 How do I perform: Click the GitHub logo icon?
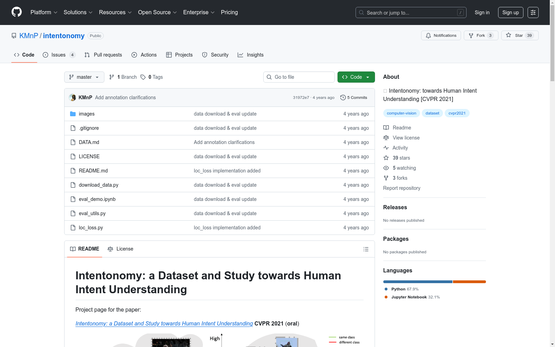[17, 12]
